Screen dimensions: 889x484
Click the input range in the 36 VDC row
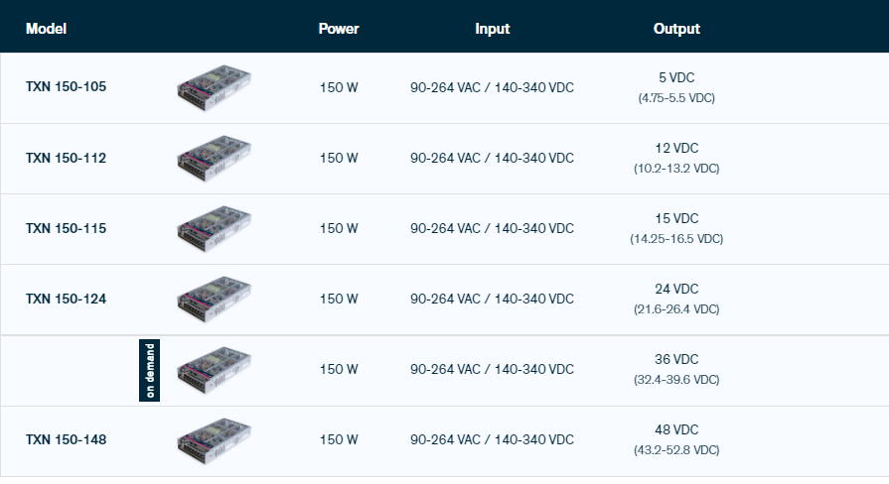[x=492, y=369]
